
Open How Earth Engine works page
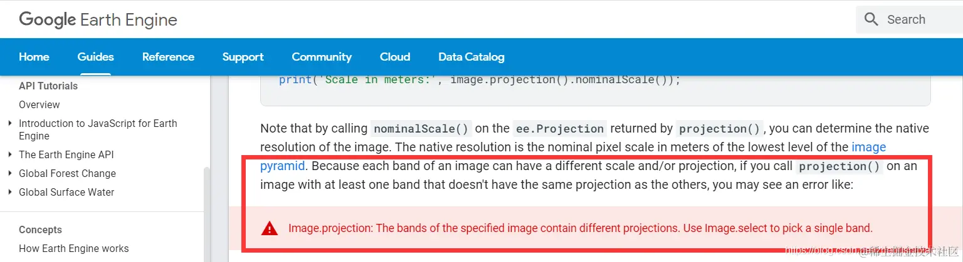74,248
